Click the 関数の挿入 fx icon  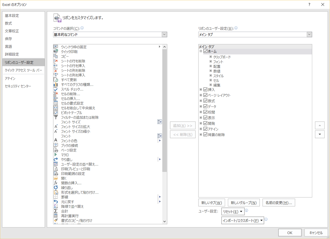pyautogui.click(x=56, y=183)
